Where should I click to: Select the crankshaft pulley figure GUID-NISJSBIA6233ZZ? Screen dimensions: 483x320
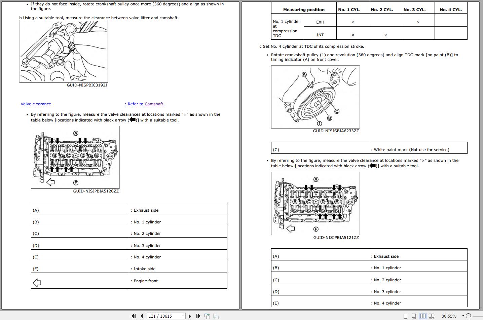coord(315,97)
